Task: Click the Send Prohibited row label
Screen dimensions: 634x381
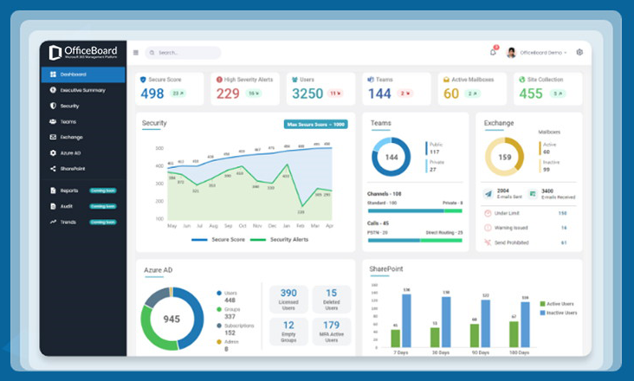Action: coord(512,242)
